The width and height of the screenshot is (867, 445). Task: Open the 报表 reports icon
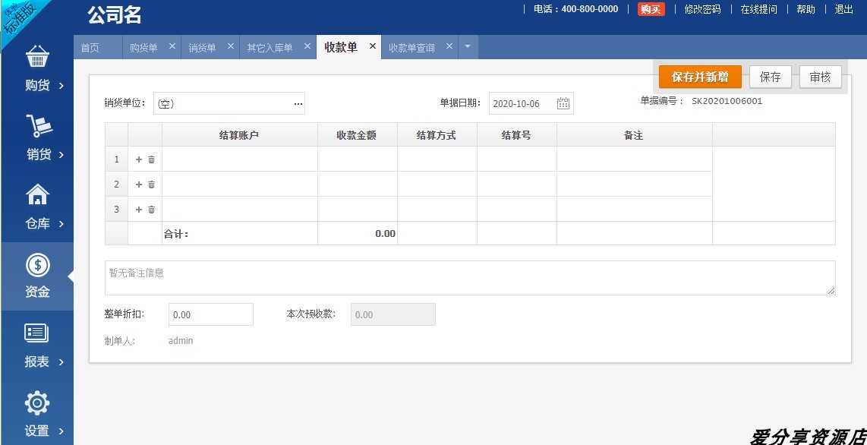[x=36, y=333]
